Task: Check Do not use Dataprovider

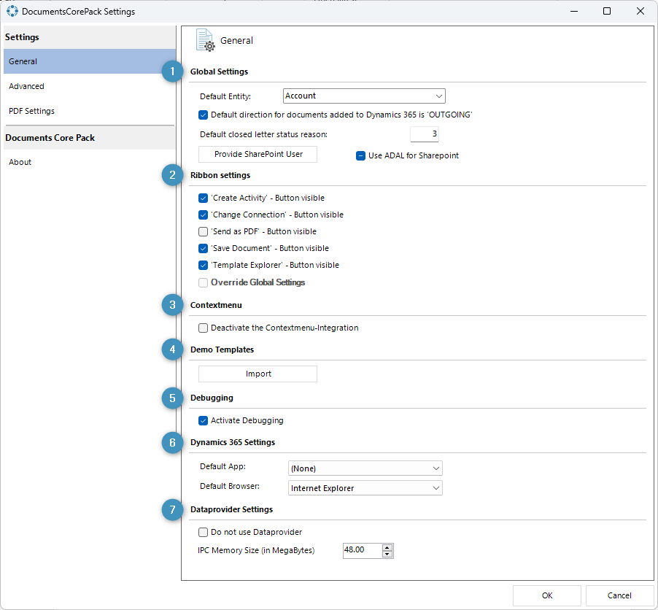Action: [x=203, y=533]
